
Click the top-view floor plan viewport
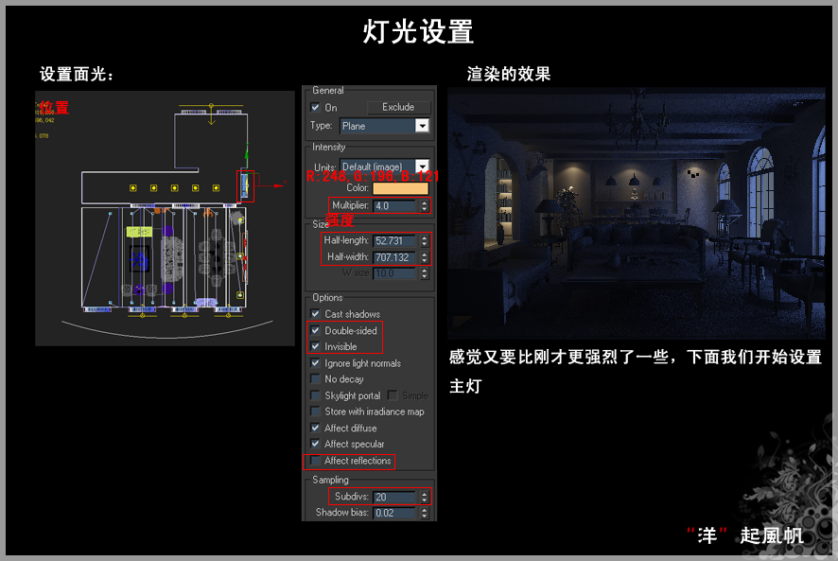[165, 219]
